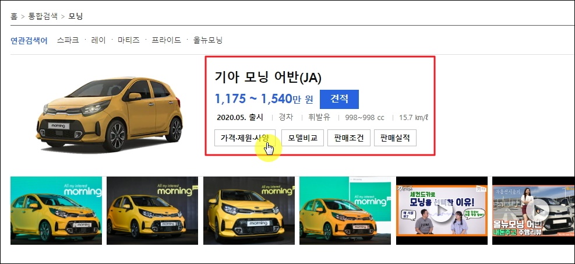Open 통합검색 breadcrumb link
This screenshot has height=264, width=575.
click(x=43, y=16)
